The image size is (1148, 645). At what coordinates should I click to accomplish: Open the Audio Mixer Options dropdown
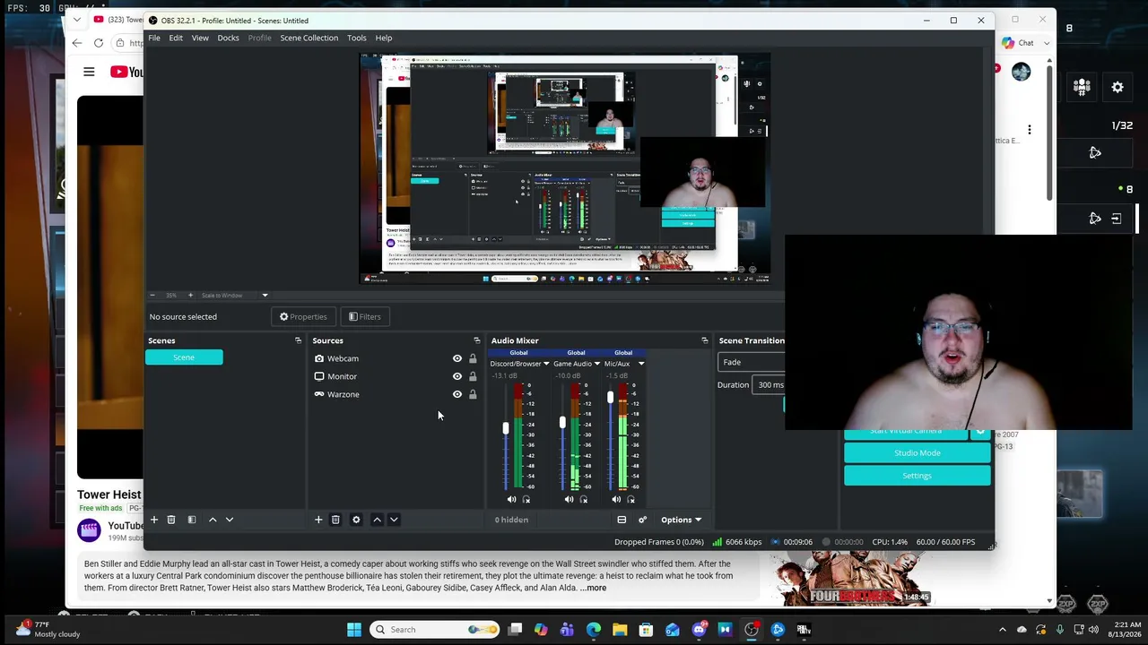[x=681, y=520]
